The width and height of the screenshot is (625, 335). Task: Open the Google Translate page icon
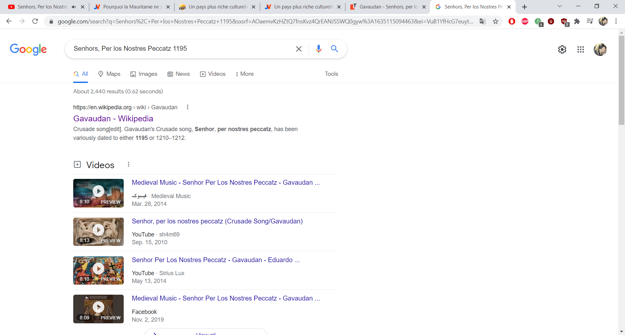[x=482, y=21]
